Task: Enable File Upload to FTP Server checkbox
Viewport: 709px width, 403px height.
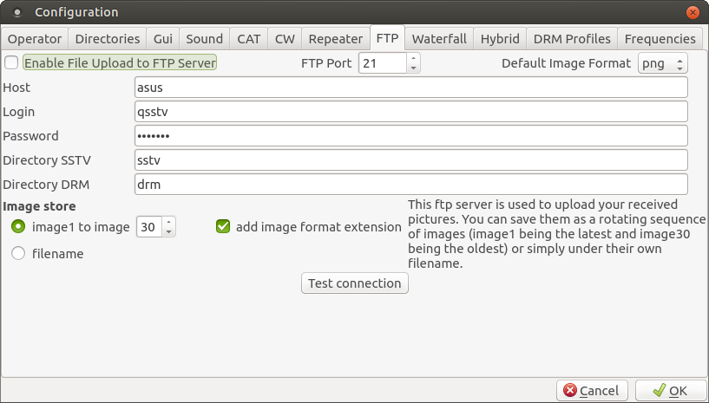Action: [x=11, y=62]
